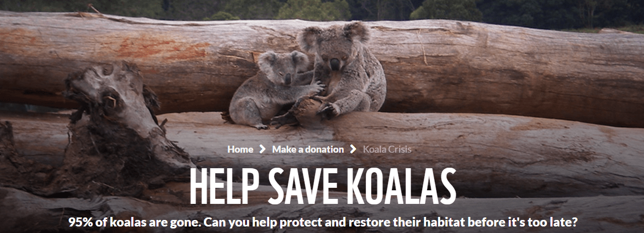This screenshot has width=644, height=233.
Task: Open the Home breadcrumb link
Action: 240,149
